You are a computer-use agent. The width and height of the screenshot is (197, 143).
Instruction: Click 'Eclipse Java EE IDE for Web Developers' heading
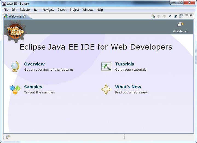[96, 47]
